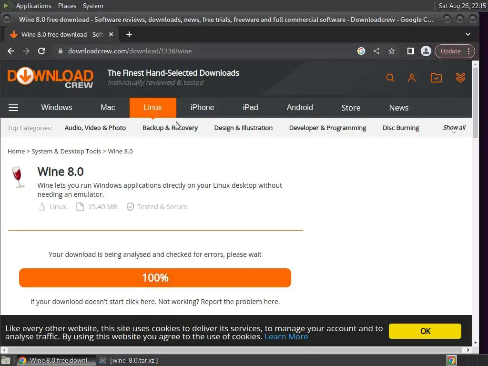The image size is (488, 366).
Task: Open Audio, Video & Photo category
Action: pos(95,128)
